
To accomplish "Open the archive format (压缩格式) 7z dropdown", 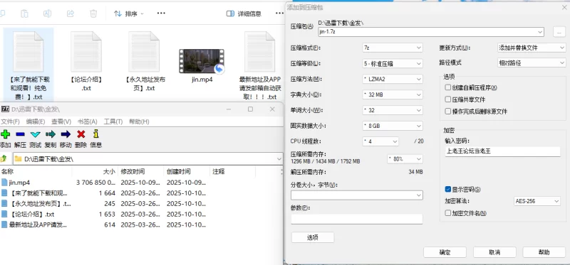I will click(393, 48).
